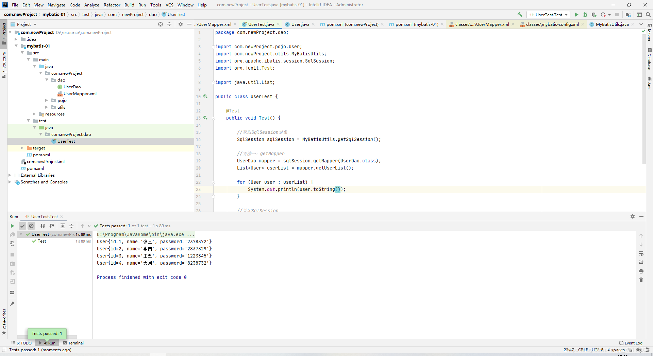Sort test results alphabetically
This screenshot has height=356, width=653.
click(x=43, y=226)
